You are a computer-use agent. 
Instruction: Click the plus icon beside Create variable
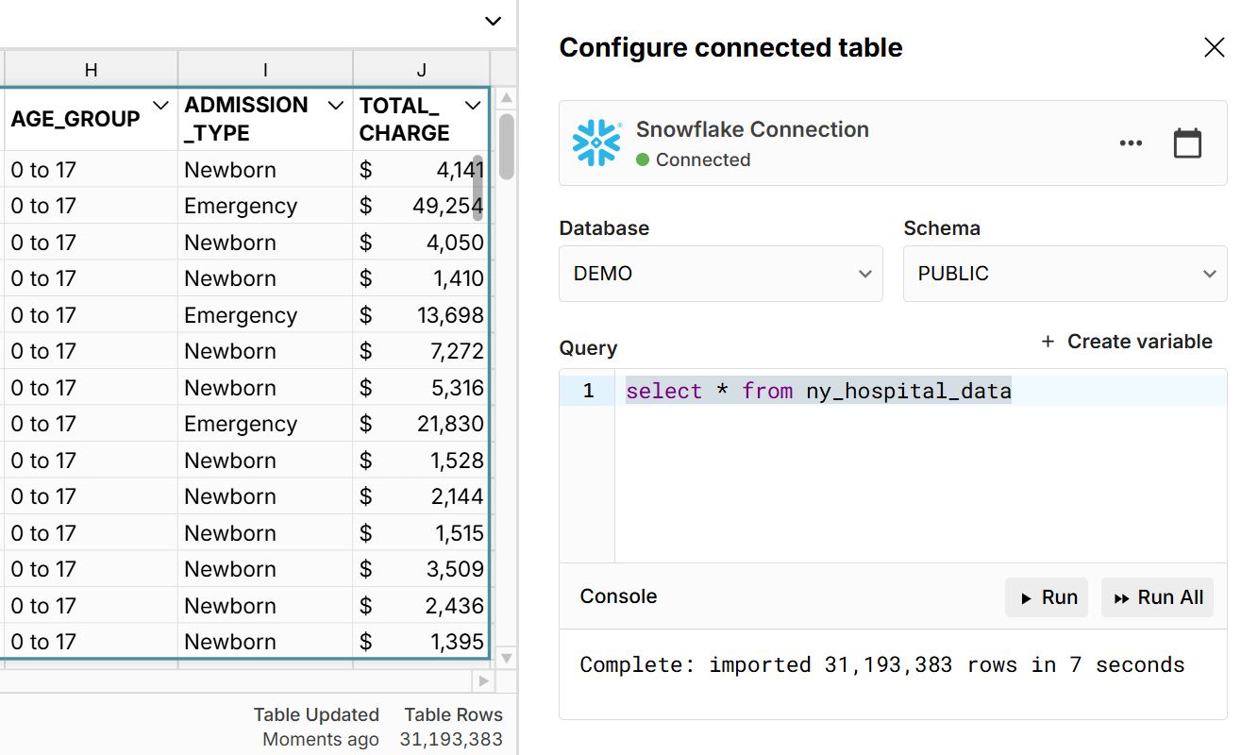1048,342
